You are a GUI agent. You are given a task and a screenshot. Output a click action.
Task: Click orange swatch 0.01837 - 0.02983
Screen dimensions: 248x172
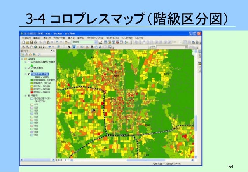tap(32, 90)
